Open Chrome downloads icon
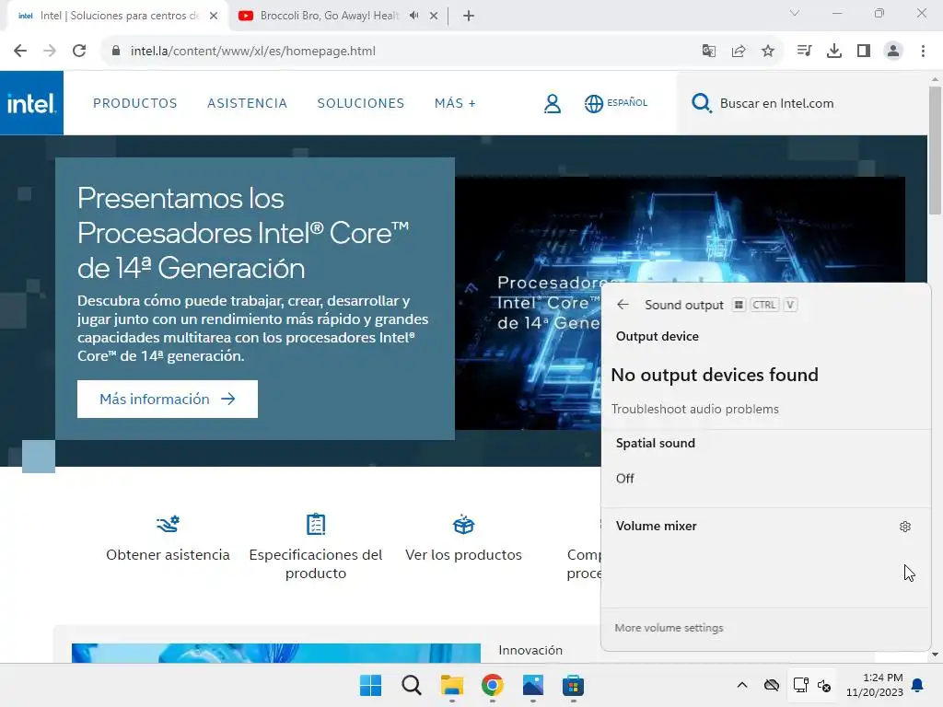This screenshot has height=707, width=943. pyautogui.click(x=834, y=51)
